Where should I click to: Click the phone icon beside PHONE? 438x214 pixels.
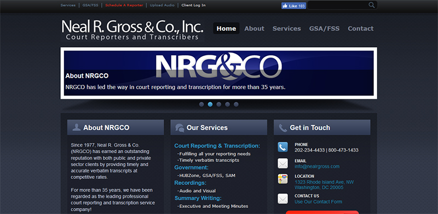coord(283,147)
